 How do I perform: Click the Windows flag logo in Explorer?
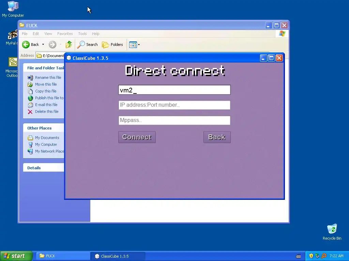pyautogui.click(x=282, y=34)
